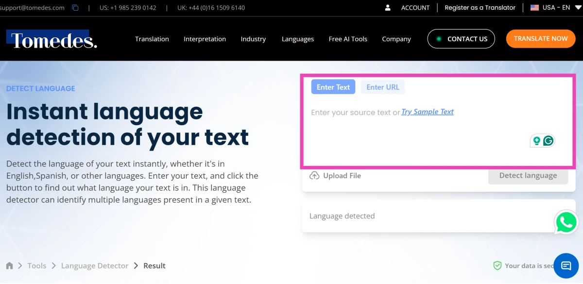Screen dimensions: 583x284
Task: Open the chat widget bubble
Action: point(566,266)
